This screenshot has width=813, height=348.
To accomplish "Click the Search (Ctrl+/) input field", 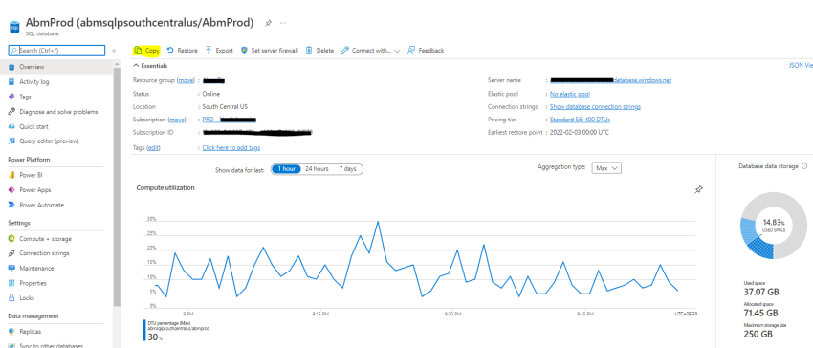I will coord(57,51).
